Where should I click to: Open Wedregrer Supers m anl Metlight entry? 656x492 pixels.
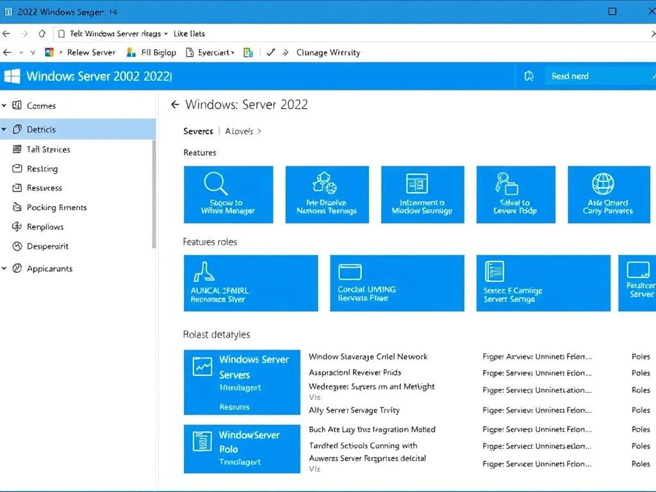pyautogui.click(x=372, y=386)
